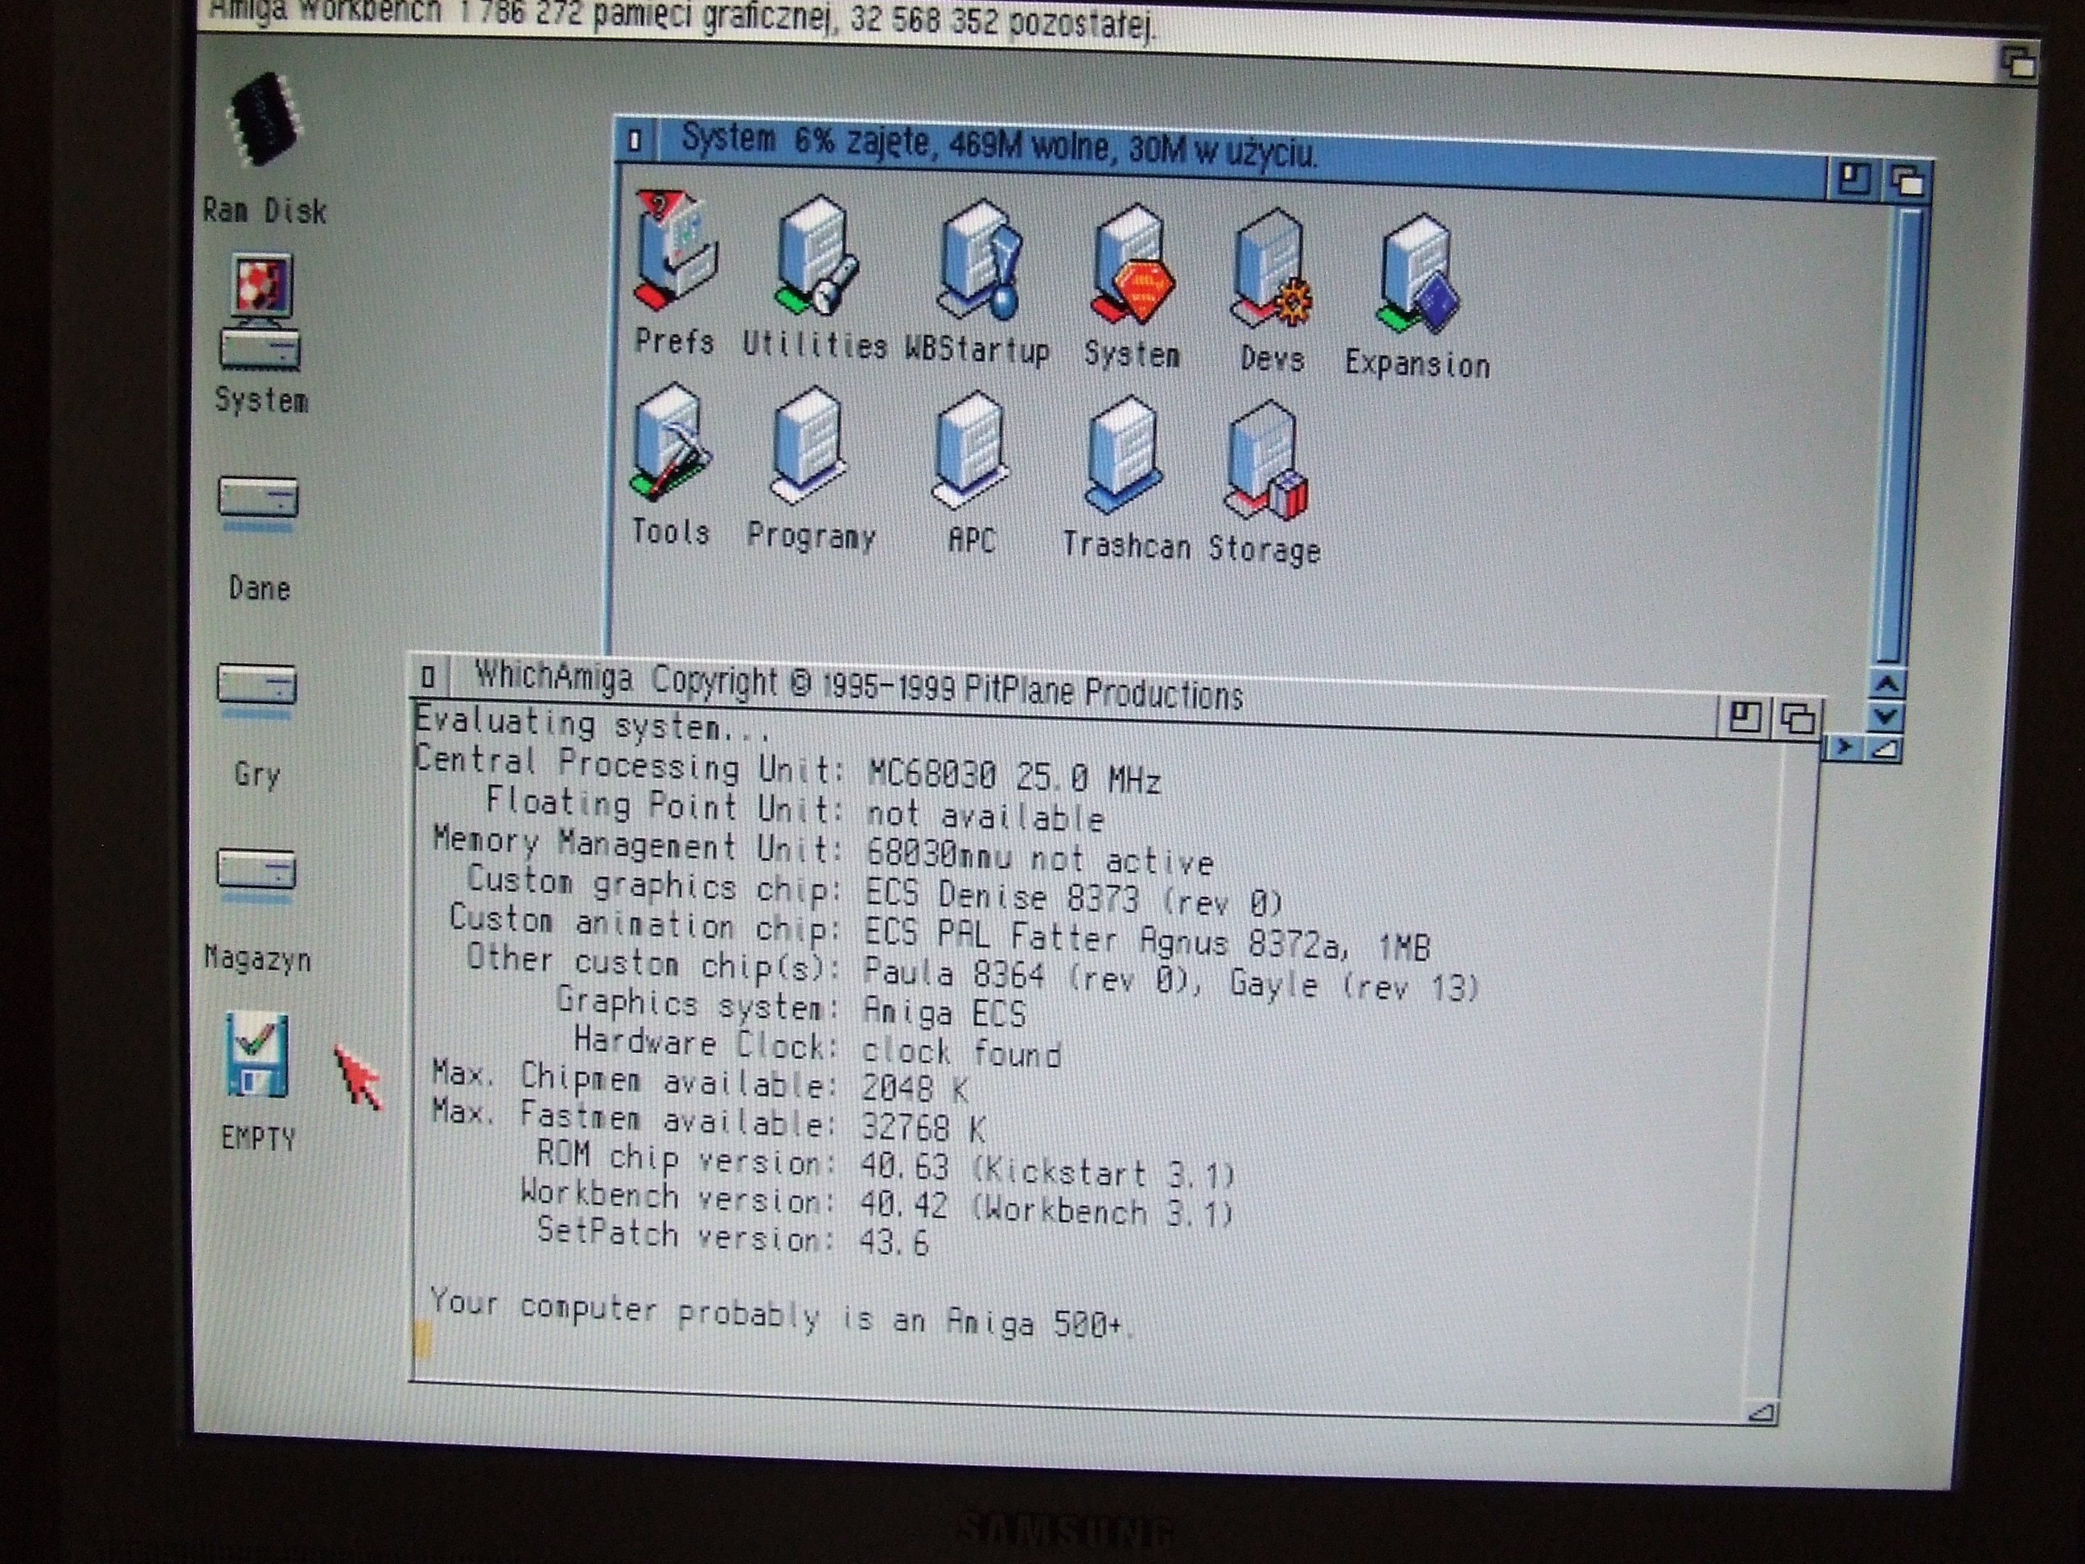2085x1564 pixels.
Task: Click the 'not available' FPU value
Action: coord(985,817)
